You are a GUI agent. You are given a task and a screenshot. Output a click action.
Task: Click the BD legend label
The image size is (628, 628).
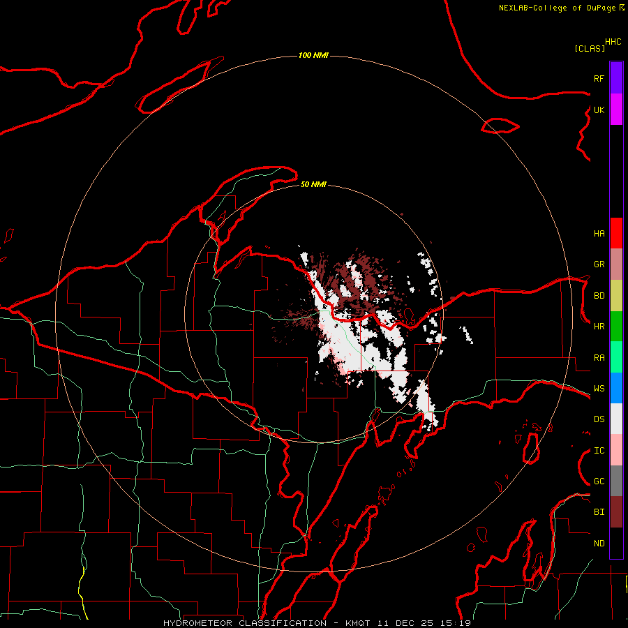pos(599,296)
